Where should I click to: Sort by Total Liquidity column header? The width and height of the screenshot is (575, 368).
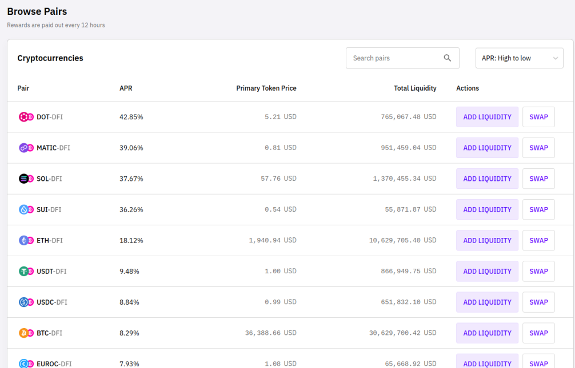pyautogui.click(x=415, y=88)
